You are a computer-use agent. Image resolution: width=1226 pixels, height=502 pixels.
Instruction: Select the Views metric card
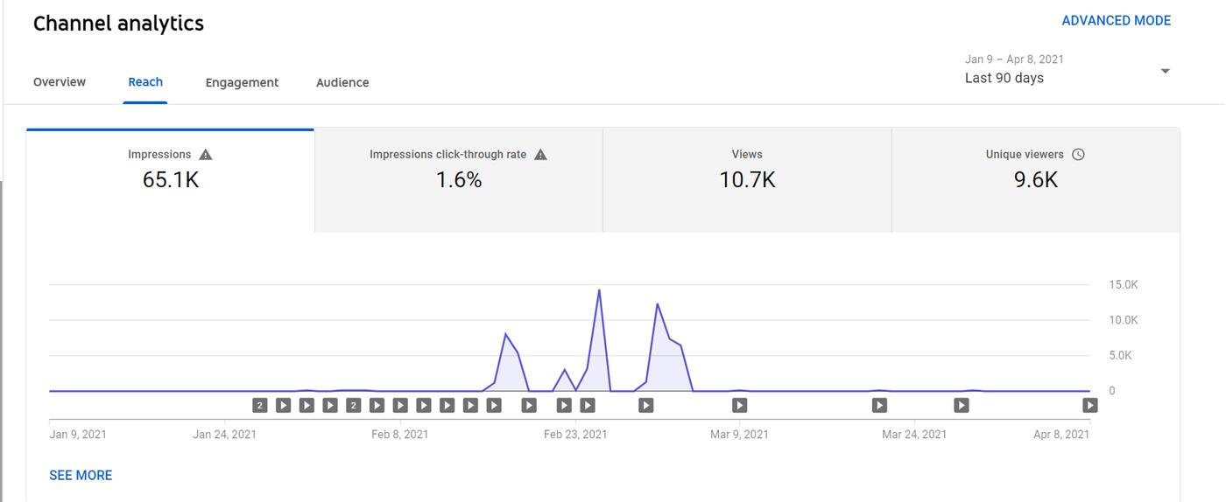pyautogui.click(x=747, y=179)
